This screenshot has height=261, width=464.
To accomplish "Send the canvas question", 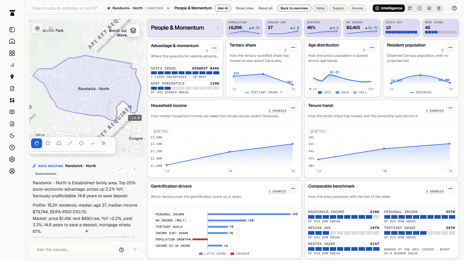I will (x=135, y=250).
